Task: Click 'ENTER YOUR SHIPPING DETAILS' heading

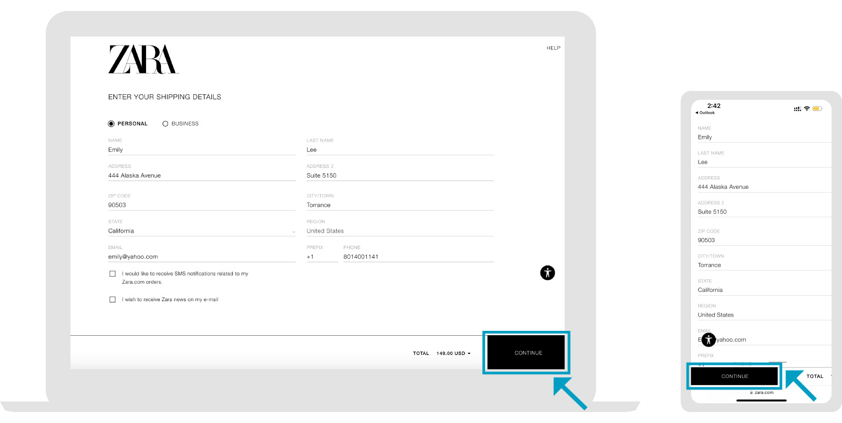Action: 165,97
